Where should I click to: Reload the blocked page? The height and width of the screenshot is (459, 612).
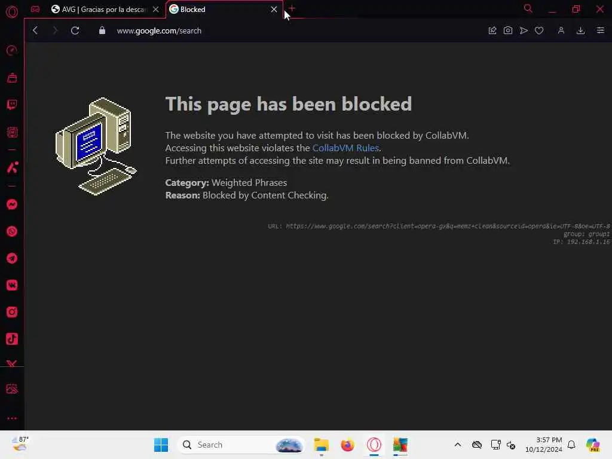click(75, 30)
